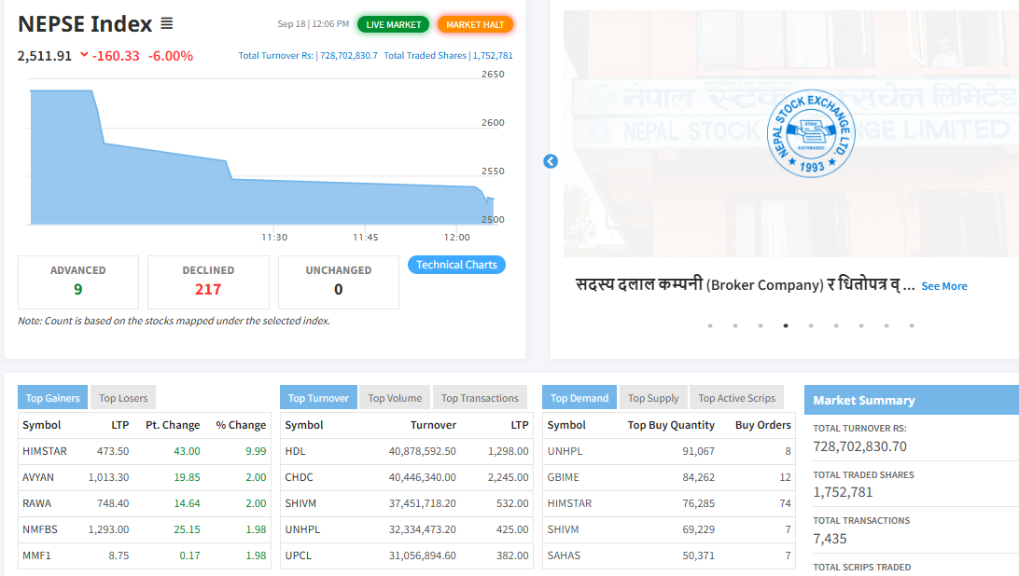Open HDL symbol in Top Turnover
This screenshot has width=1019, height=576.
pyautogui.click(x=295, y=451)
